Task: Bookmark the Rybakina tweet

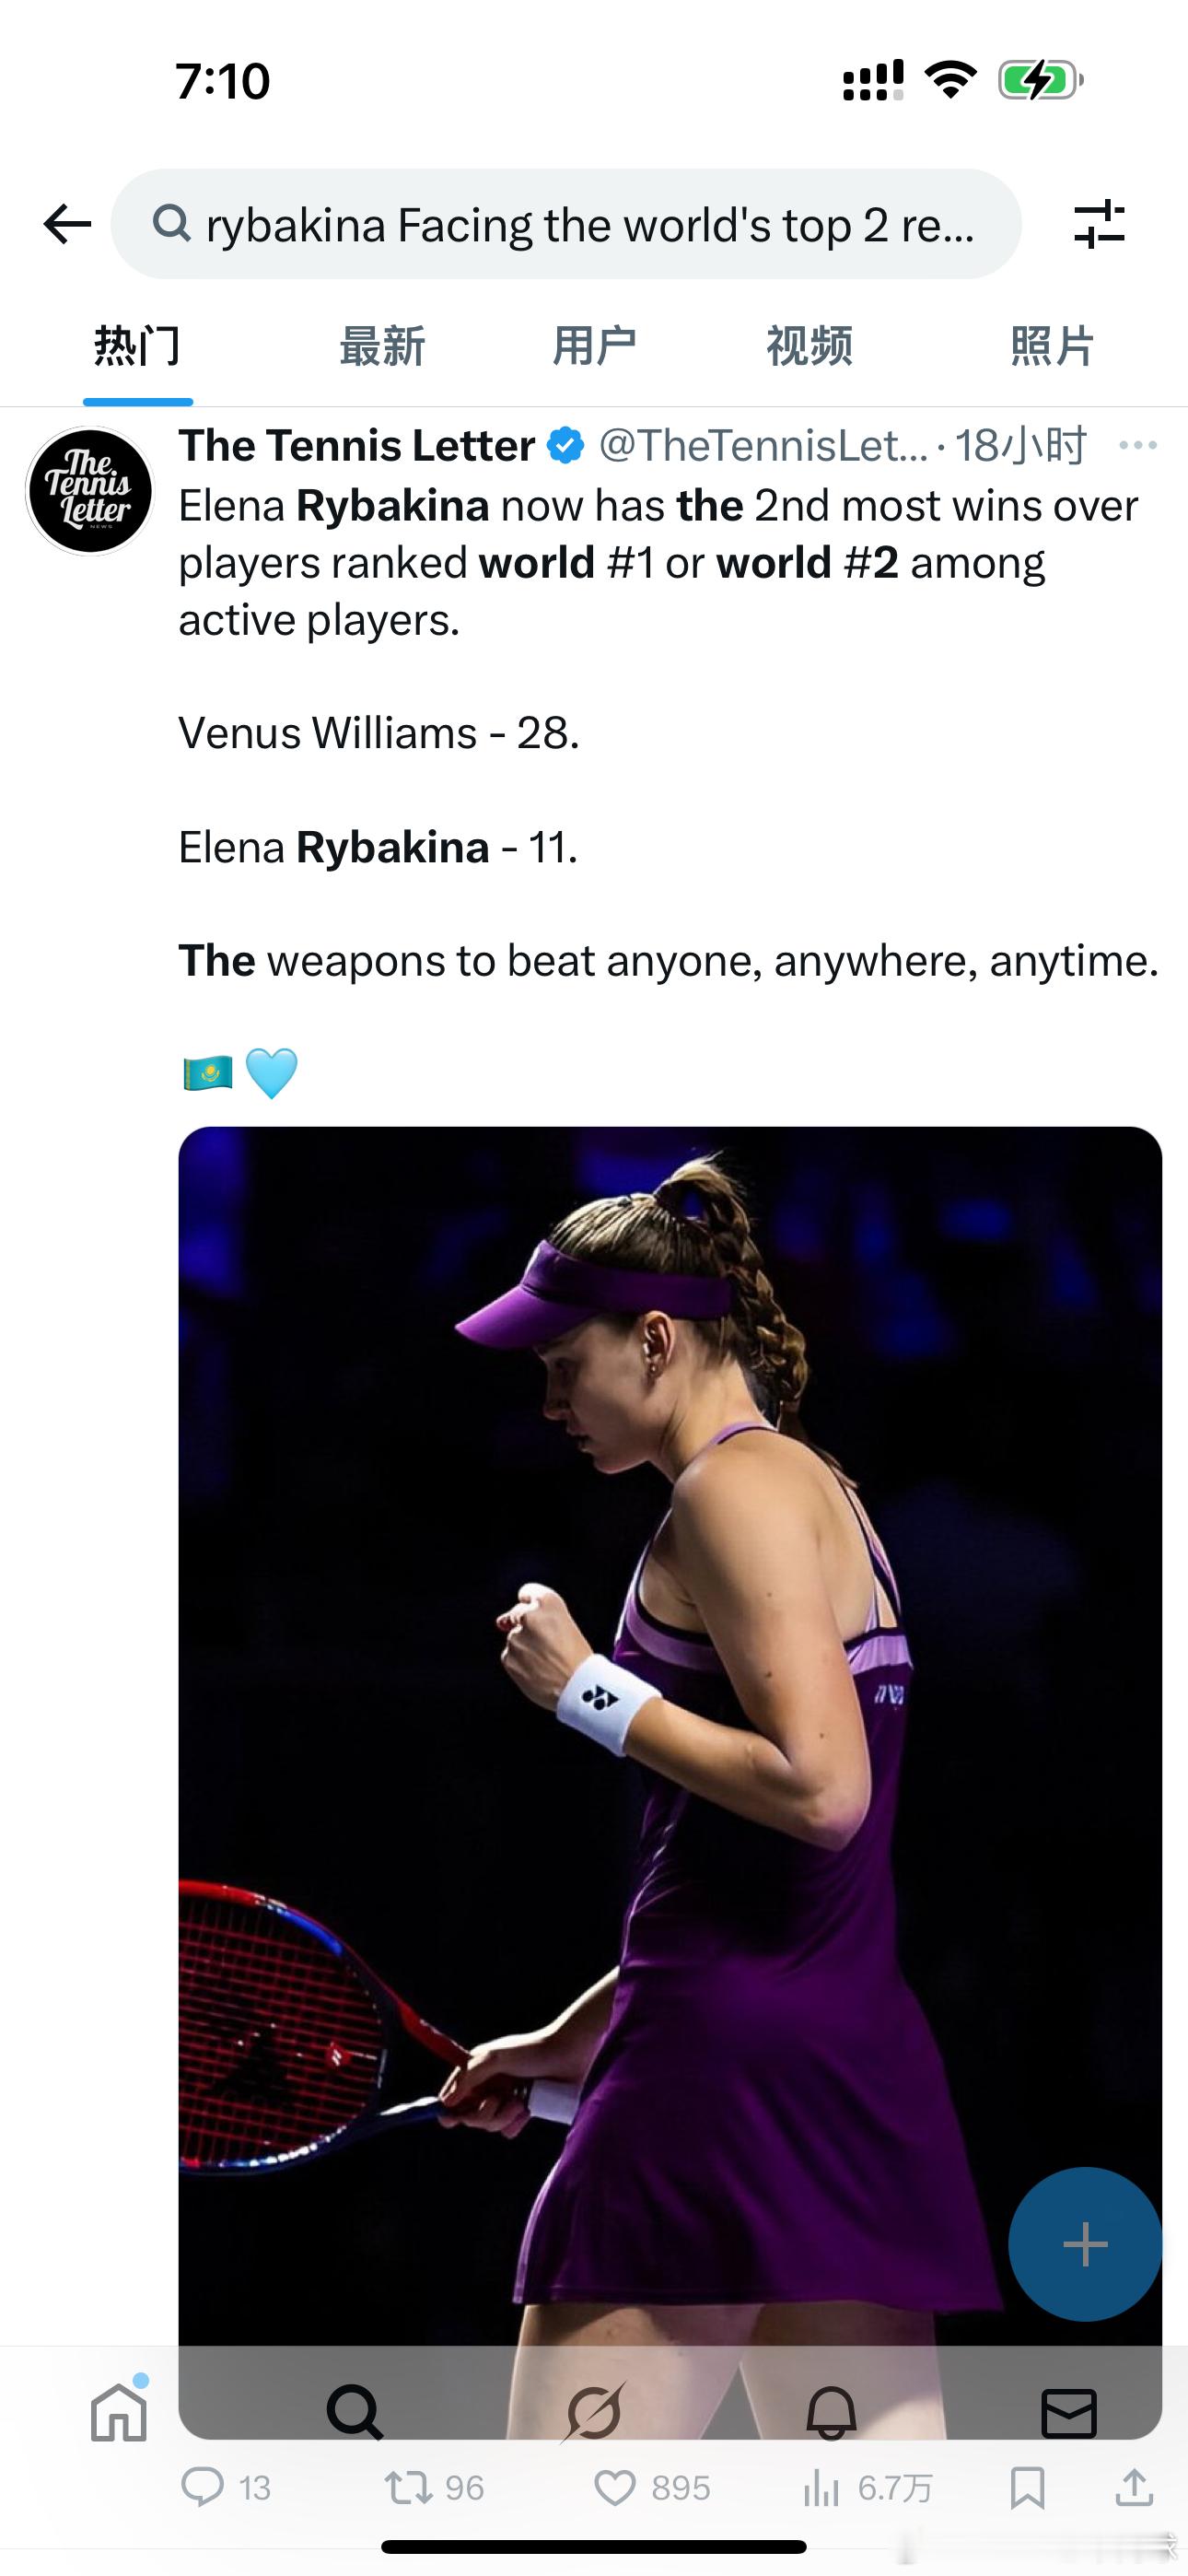Action: (1027, 2486)
